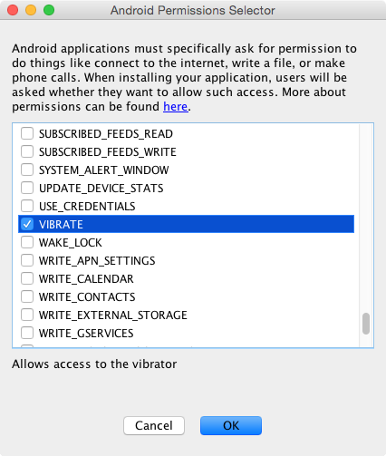Uncheck the VIBRATE permission checkbox
This screenshot has height=456, width=386.
pyautogui.click(x=27, y=224)
